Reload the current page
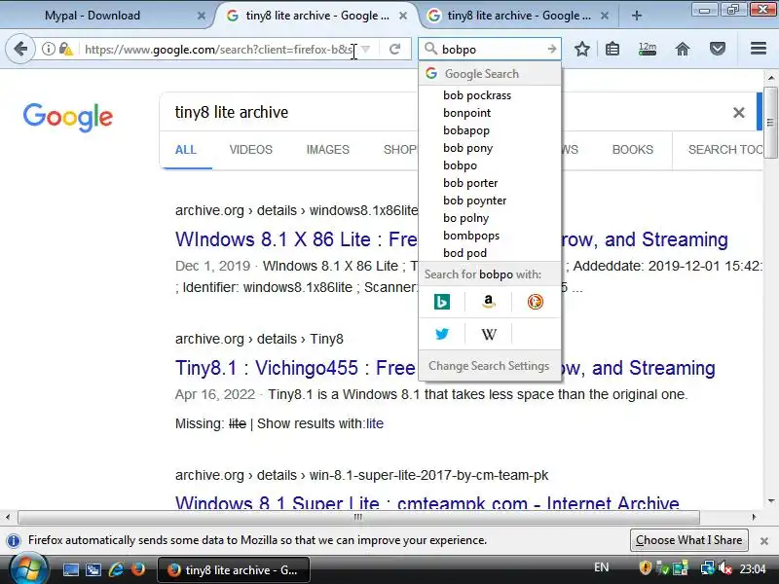 (x=395, y=49)
